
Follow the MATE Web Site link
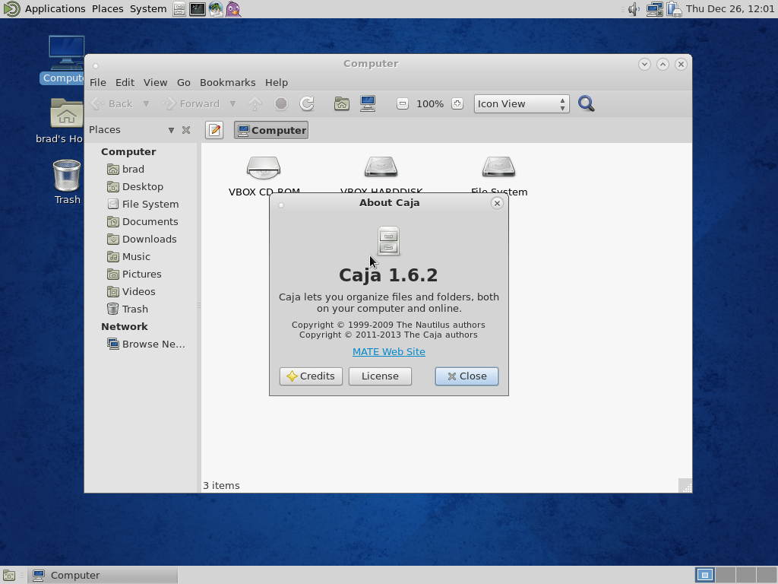pyautogui.click(x=388, y=351)
